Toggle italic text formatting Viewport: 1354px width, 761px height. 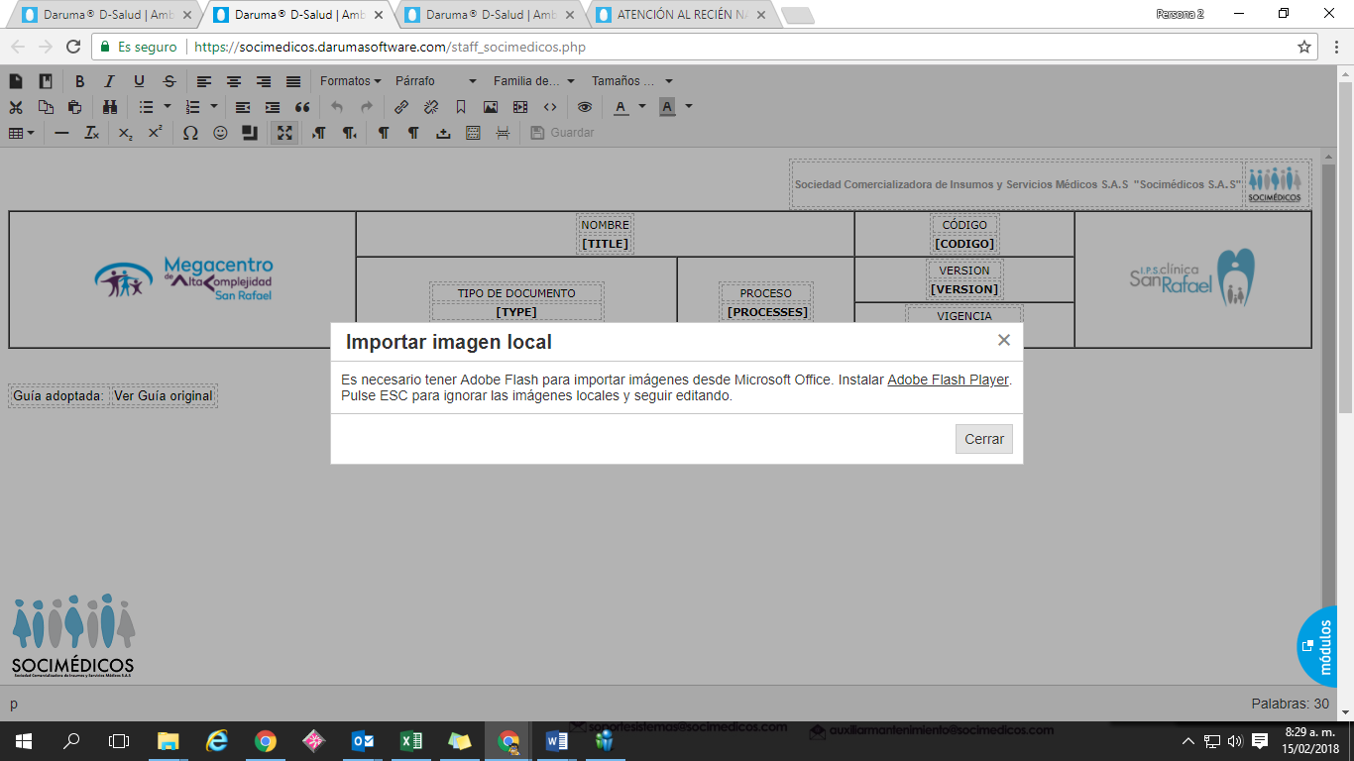coord(109,81)
